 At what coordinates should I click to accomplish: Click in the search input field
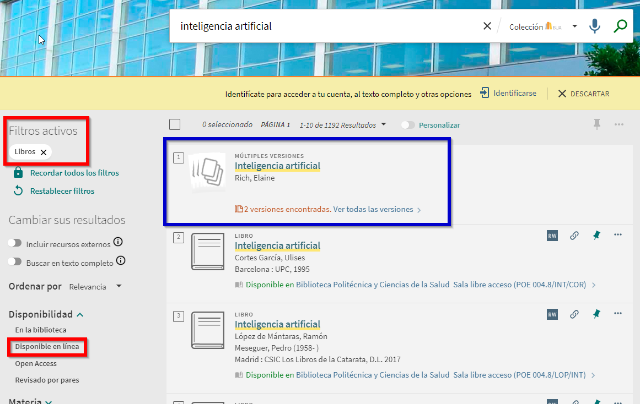coord(325,26)
